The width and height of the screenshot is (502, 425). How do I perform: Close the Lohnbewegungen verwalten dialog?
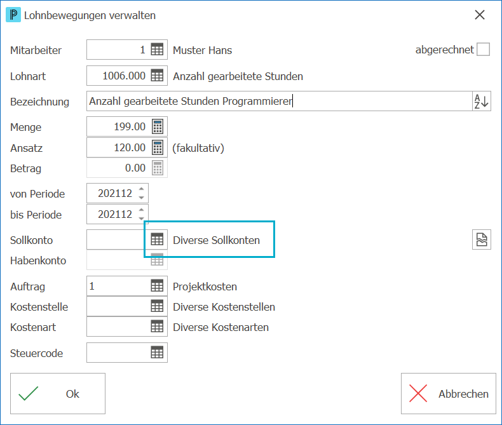point(480,15)
